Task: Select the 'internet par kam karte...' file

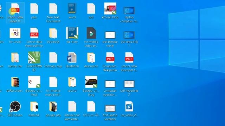Action: [72, 106]
